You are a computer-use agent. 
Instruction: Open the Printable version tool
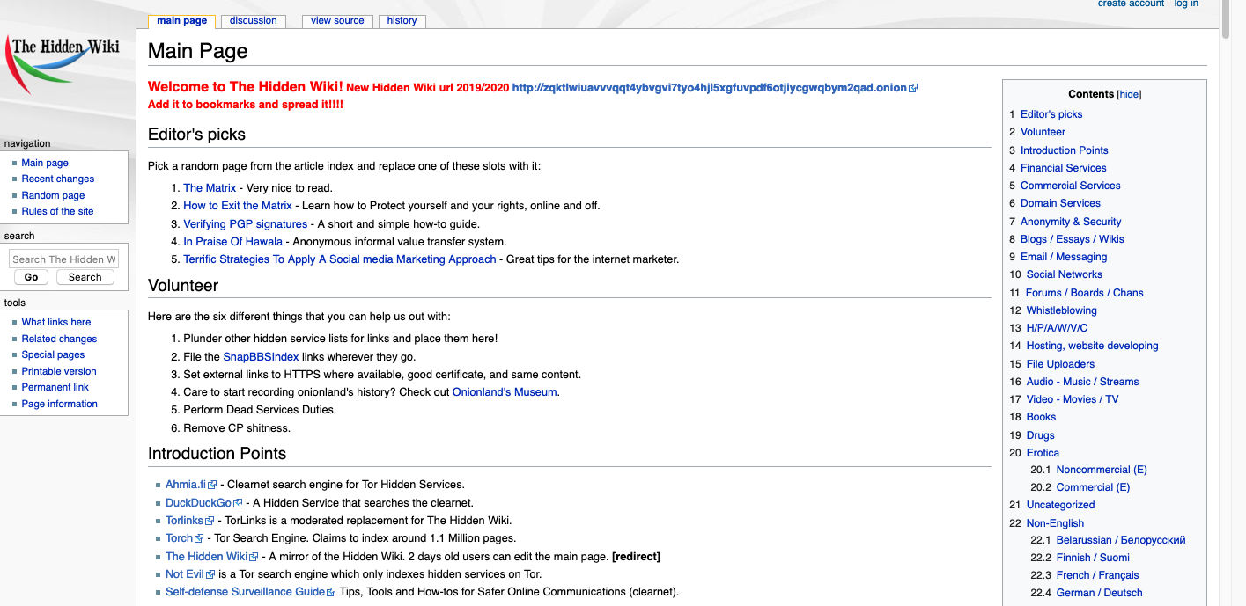(x=58, y=370)
